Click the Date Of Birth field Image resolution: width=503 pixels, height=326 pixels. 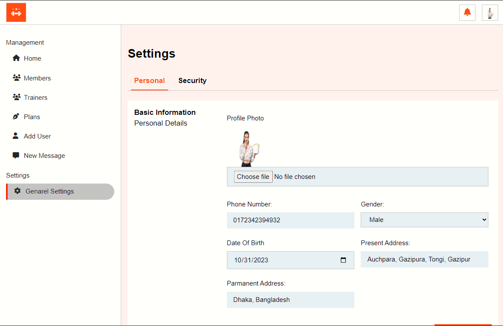click(290, 260)
